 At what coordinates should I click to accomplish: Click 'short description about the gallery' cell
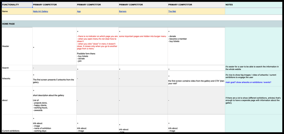point(55,100)
